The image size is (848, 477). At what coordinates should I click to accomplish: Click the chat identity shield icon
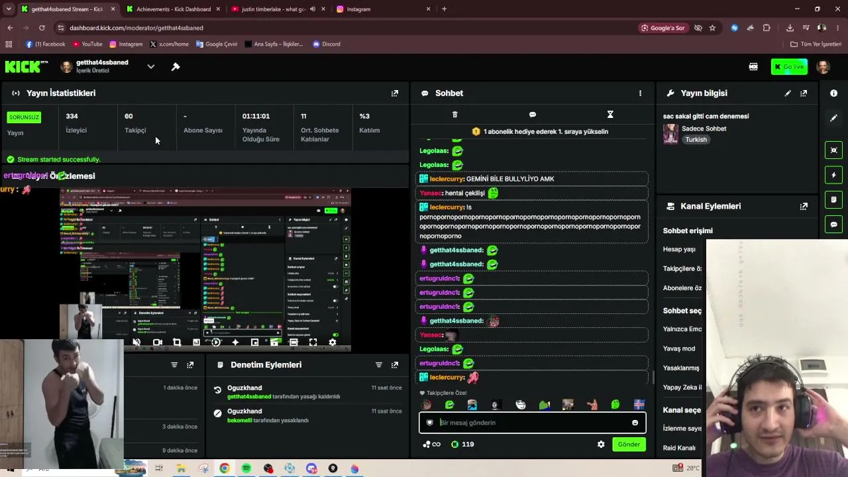click(430, 423)
